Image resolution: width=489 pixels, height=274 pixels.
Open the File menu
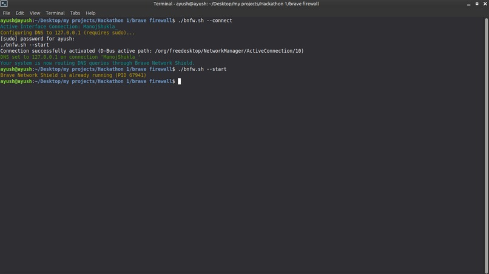coord(6,13)
